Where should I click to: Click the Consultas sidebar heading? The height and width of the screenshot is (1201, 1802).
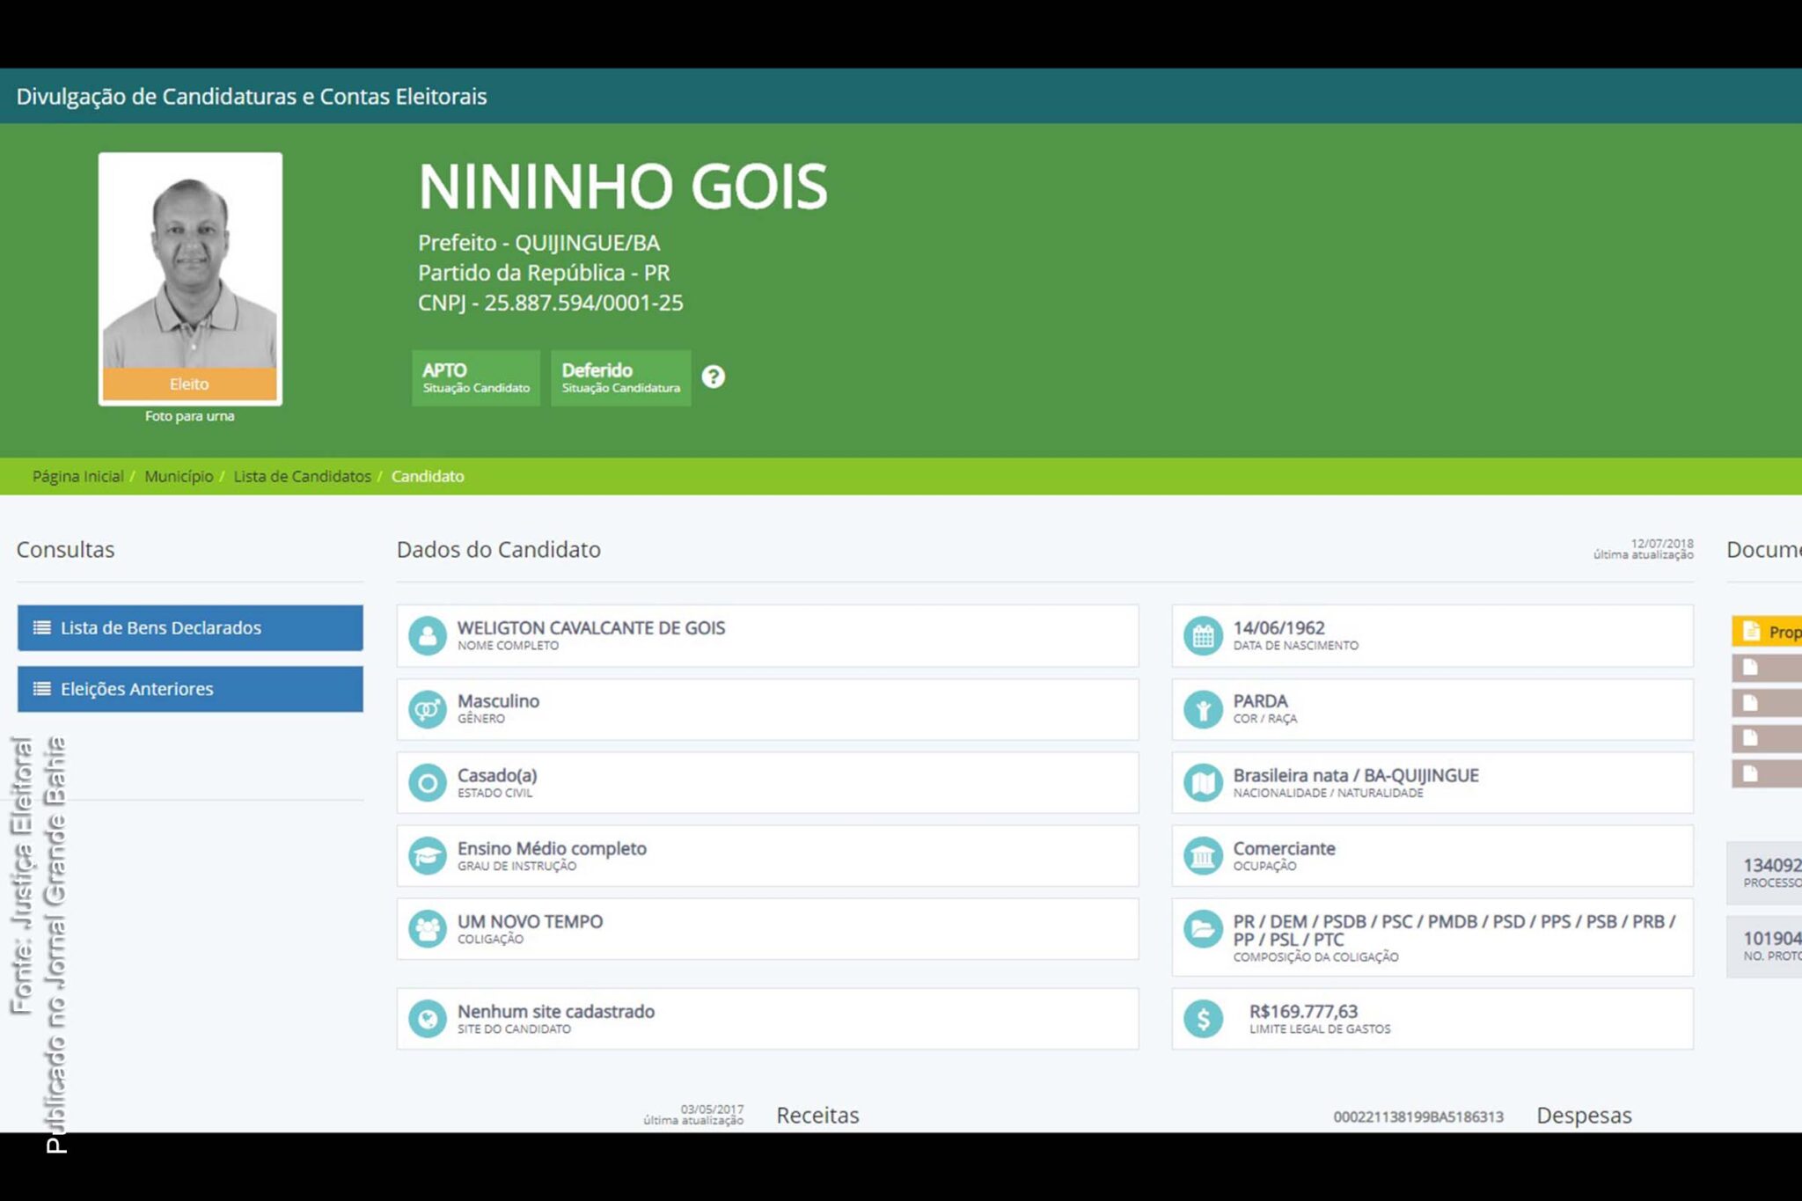[x=65, y=549]
